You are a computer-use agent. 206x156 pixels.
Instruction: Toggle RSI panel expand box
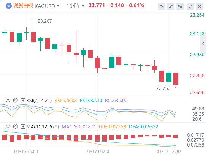[x=23, y=101]
